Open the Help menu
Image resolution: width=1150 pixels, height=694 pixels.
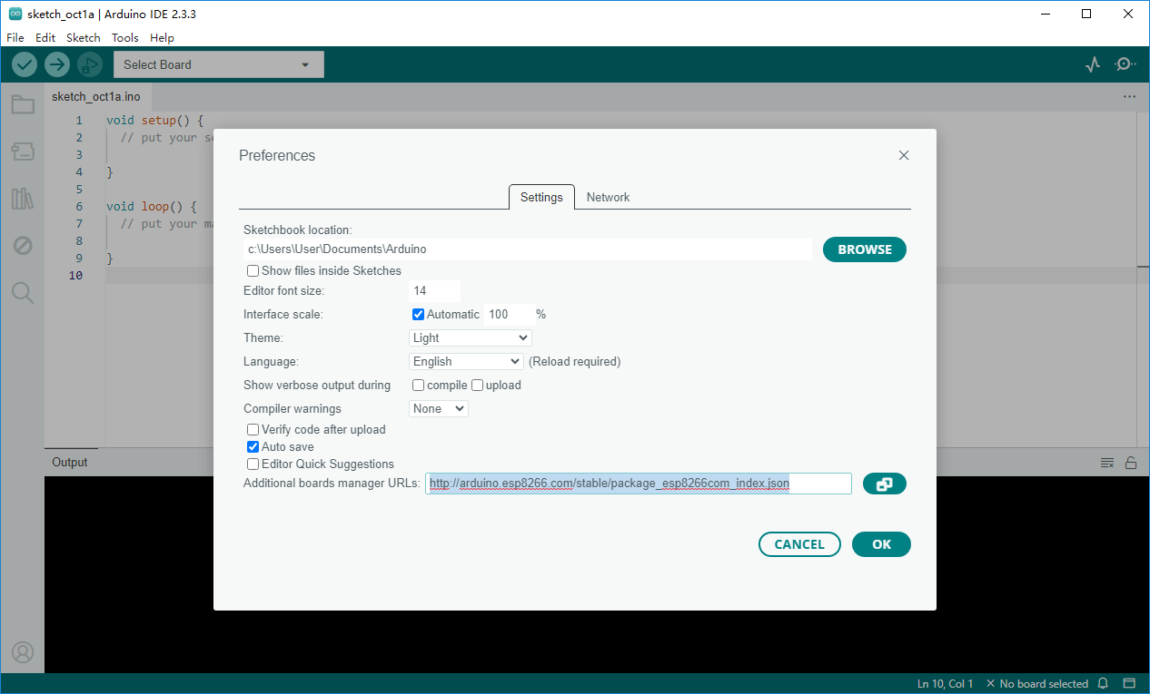coord(163,37)
